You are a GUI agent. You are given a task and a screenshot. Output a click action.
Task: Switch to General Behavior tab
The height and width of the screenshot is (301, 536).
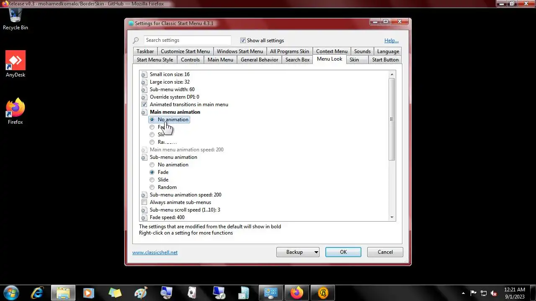(259, 60)
